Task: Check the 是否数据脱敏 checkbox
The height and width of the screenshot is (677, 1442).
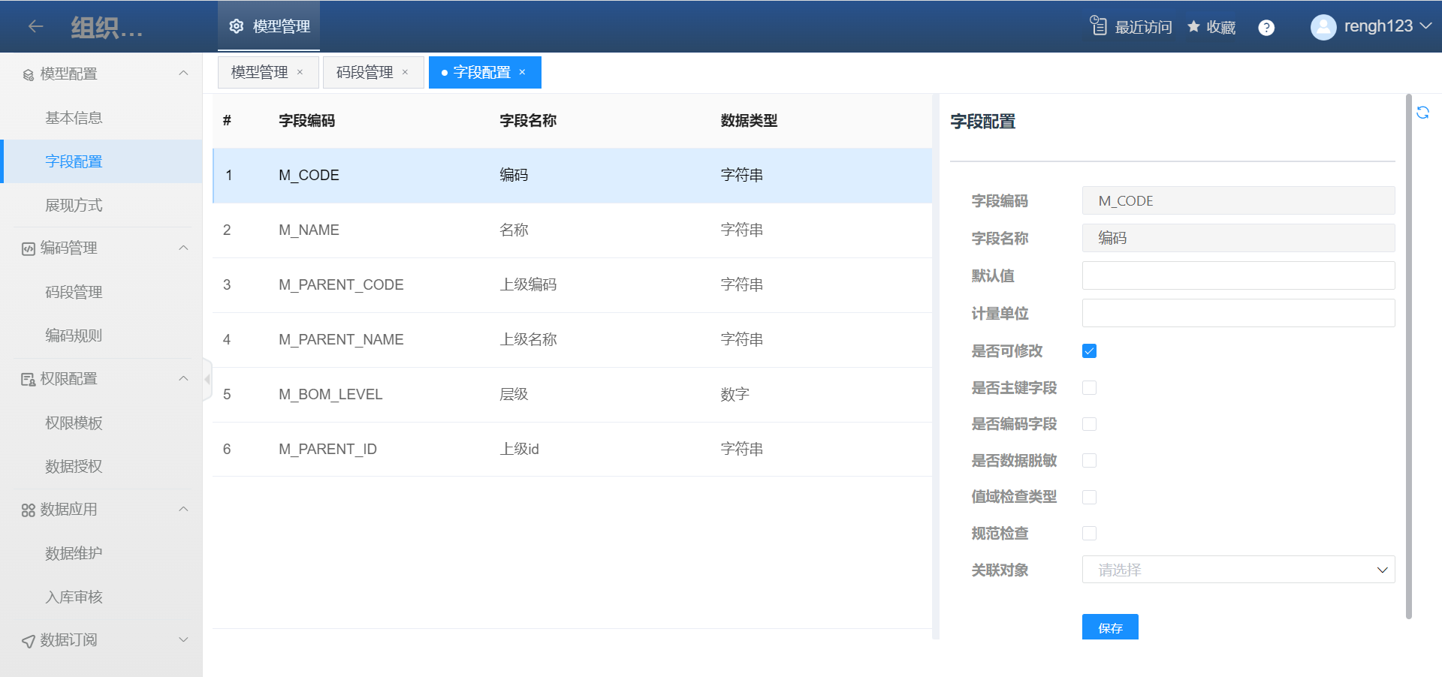Action: click(1089, 461)
